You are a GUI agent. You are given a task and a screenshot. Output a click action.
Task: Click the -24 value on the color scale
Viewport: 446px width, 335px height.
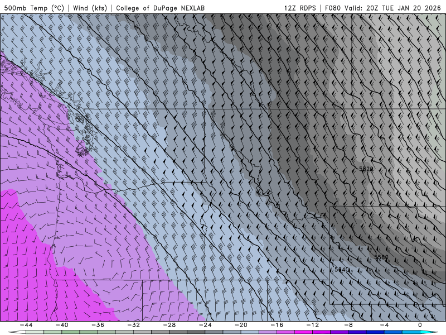[x=205, y=325]
